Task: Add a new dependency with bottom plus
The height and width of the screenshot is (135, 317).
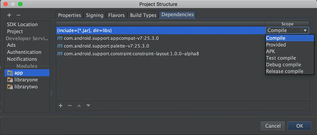Action: click(60, 105)
